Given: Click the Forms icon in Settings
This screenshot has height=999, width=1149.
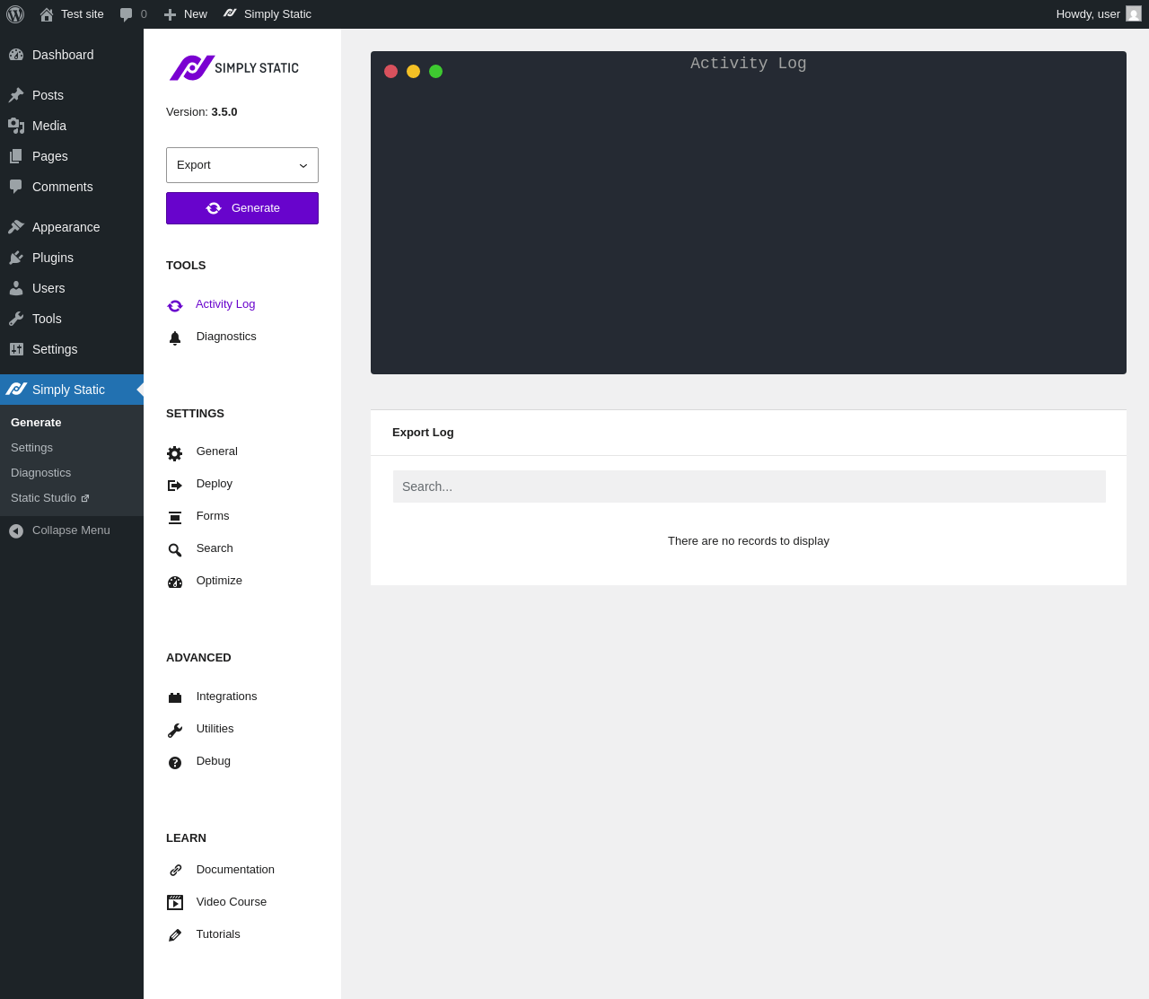Looking at the screenshot, I should 175,518.
